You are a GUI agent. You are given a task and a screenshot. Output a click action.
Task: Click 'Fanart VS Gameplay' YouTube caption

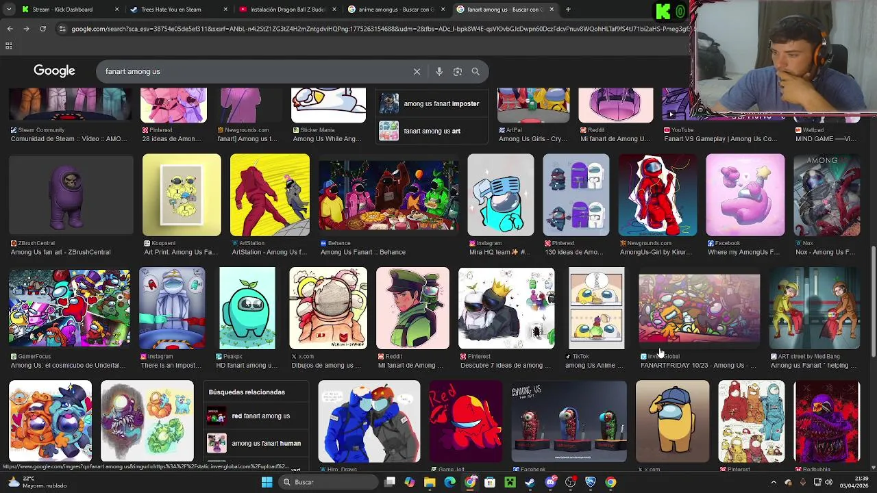pyautogui.click(x=721, y=138)
